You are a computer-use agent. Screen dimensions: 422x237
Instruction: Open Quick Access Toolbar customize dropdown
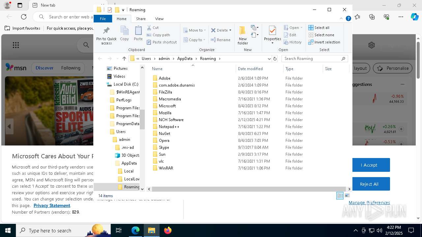pyautogui.click(x=123, y=10)
